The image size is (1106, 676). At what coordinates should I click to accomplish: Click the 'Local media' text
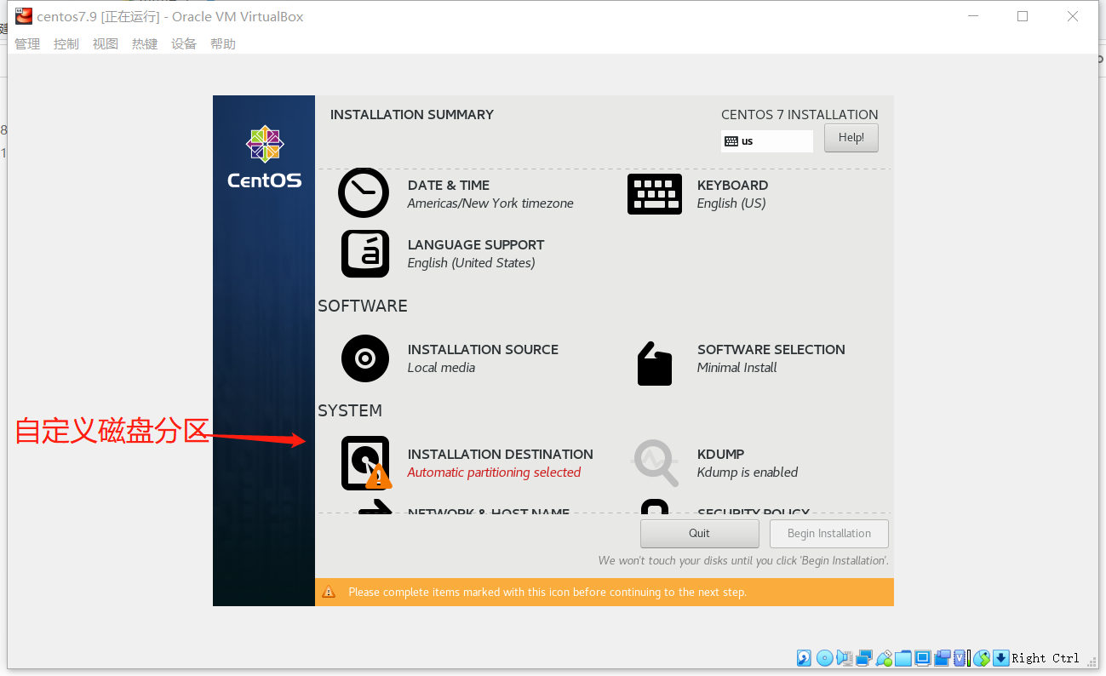(441, 368)
